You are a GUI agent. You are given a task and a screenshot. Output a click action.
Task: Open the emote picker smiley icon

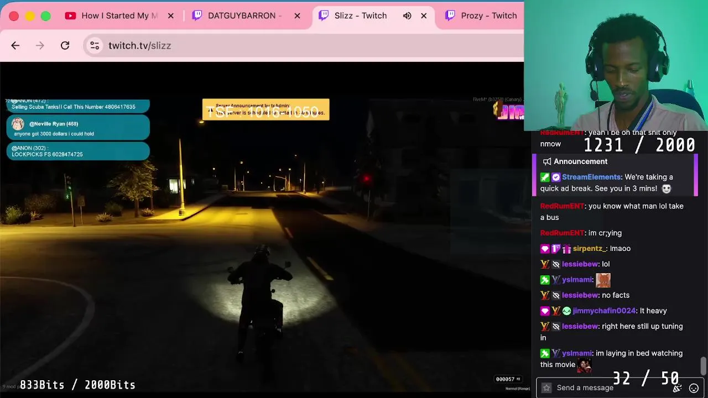pos(694,388)
